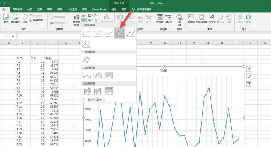
Task: Click inside the formula bar
Action: pos(143,36)
